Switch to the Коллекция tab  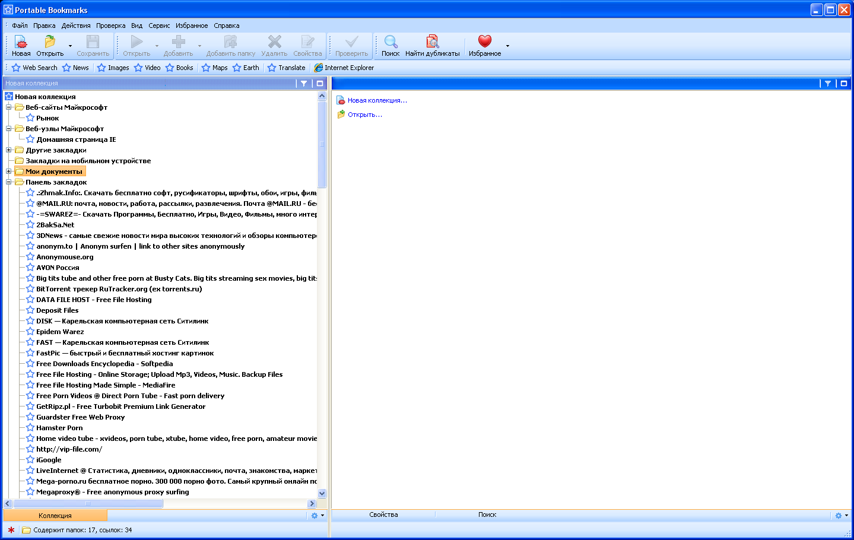(55, 516)
